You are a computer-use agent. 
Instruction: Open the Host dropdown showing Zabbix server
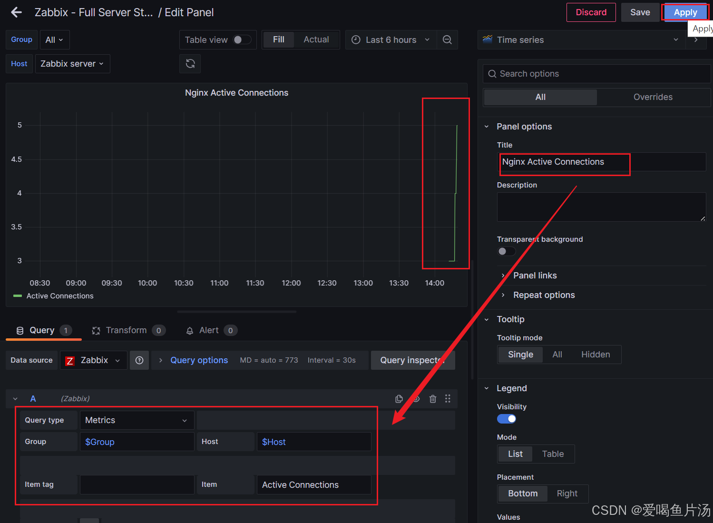[x=72, y=64]
